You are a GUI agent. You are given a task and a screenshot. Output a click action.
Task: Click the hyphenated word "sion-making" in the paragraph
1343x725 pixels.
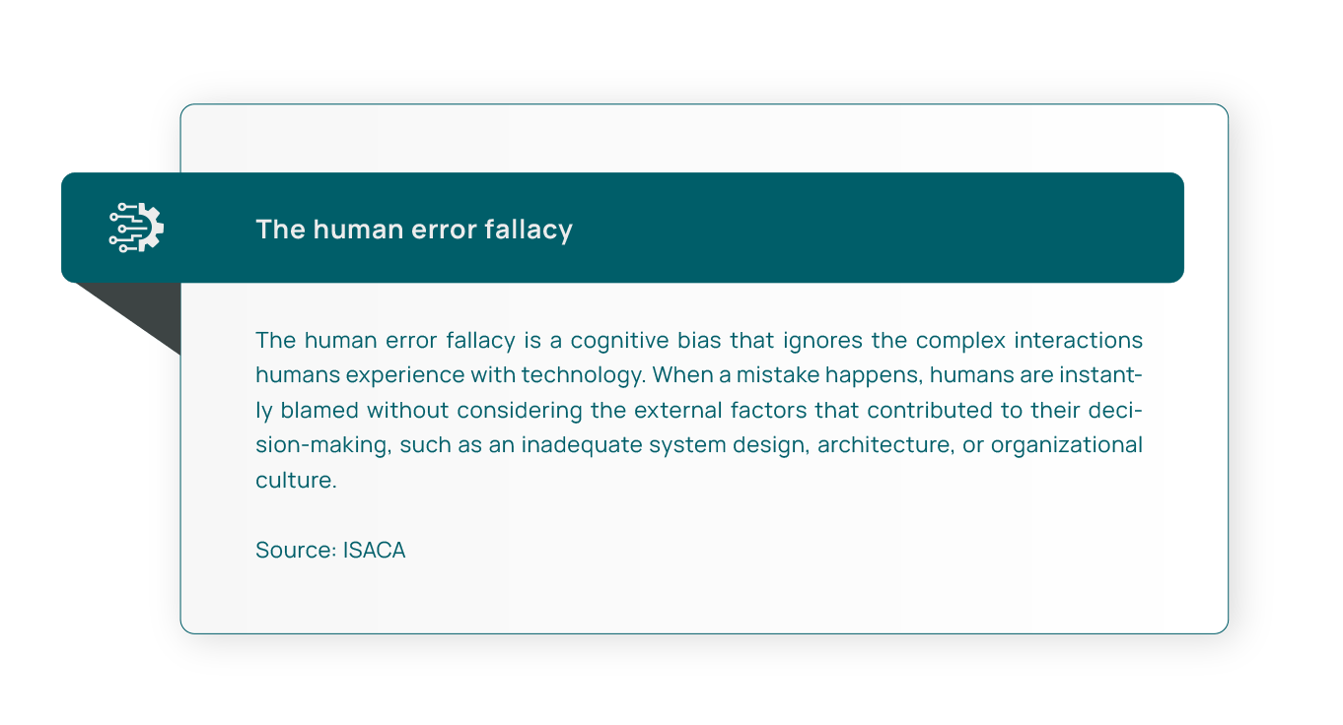click(324, 445)
